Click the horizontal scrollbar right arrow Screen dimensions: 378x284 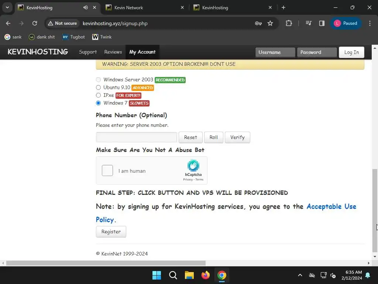[x=369, y=263]
